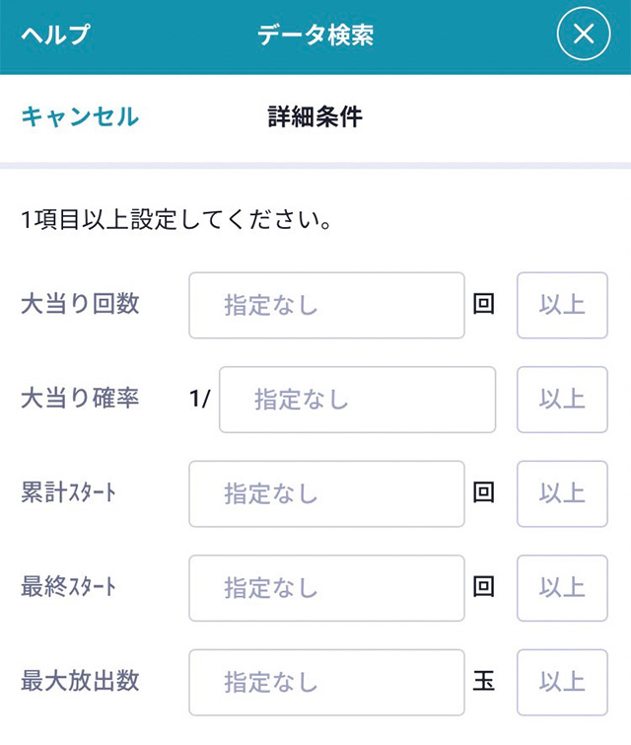Focus the 最大放出数 input field
The width and height of the screenshot is (631, 745).
point(326,682)
